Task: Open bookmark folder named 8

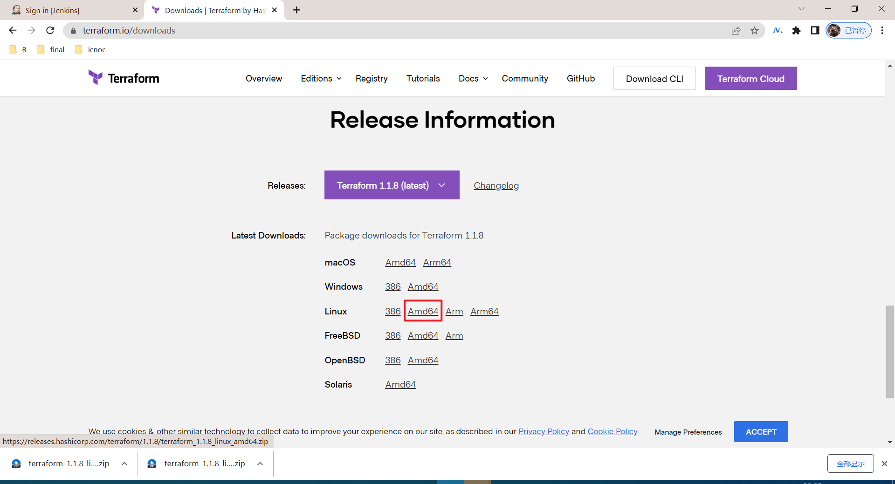Action: [18, 49]
